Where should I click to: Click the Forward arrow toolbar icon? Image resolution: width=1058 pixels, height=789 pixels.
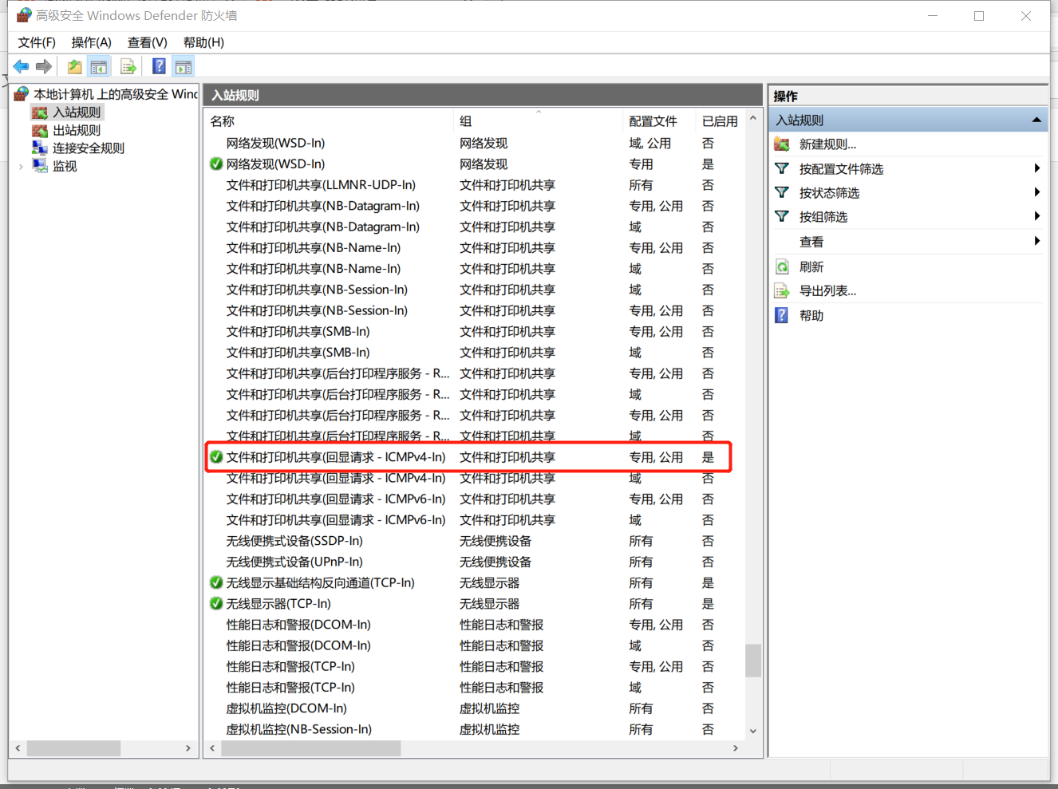(x=44, y=67)
